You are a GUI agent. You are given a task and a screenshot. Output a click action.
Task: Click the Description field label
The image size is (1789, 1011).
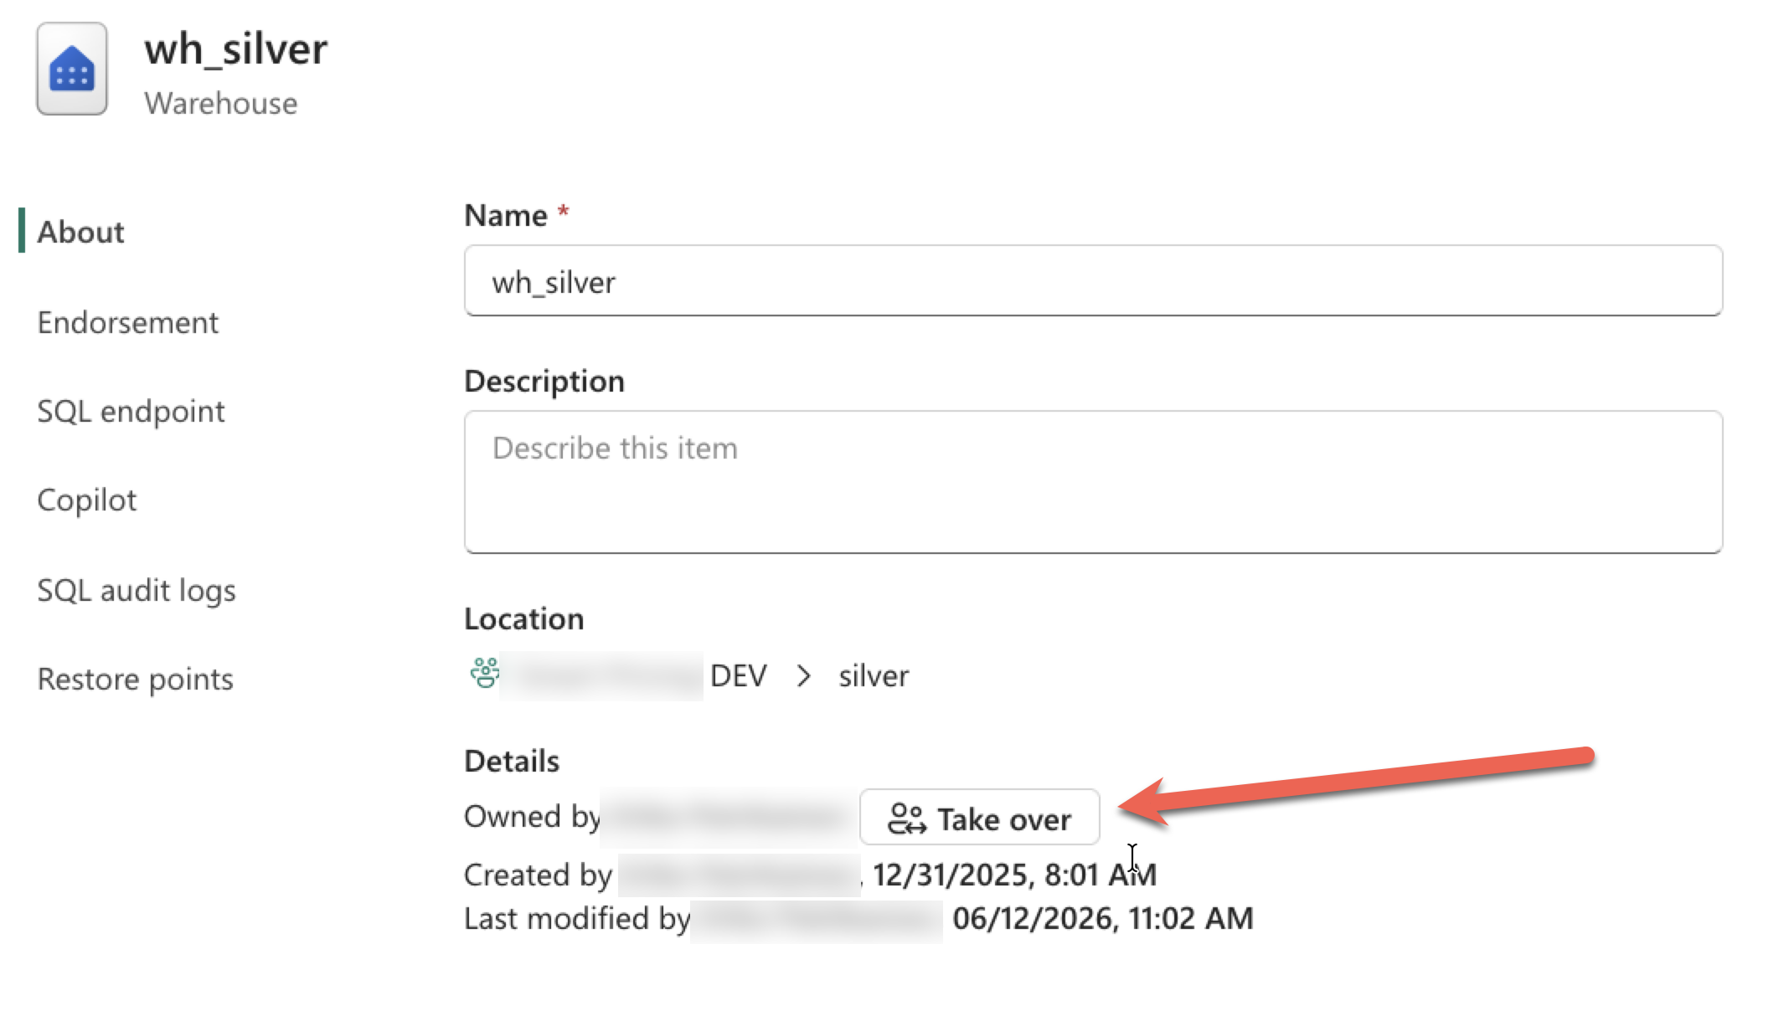(544, 381)
